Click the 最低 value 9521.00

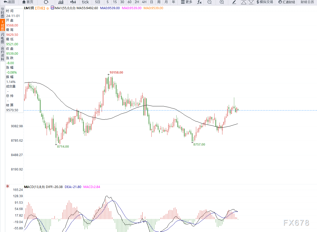coord(12,44)
